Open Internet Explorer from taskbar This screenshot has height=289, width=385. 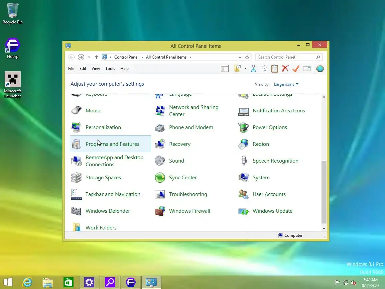point(27,282)
